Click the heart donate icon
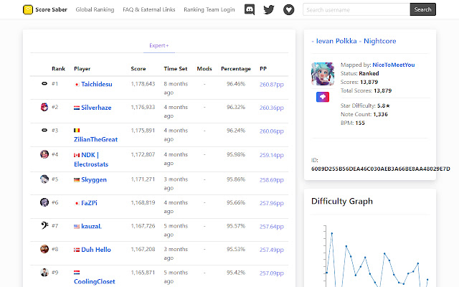 click(288, 9)
